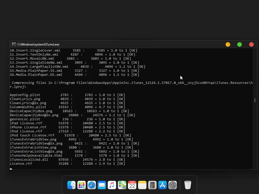Open the Mail app in dock
This screenshot has height=194, width=259.
[102, 185]
